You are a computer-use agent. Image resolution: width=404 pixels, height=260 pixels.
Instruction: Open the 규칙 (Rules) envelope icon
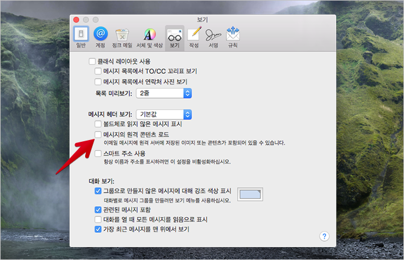(233, 34)
